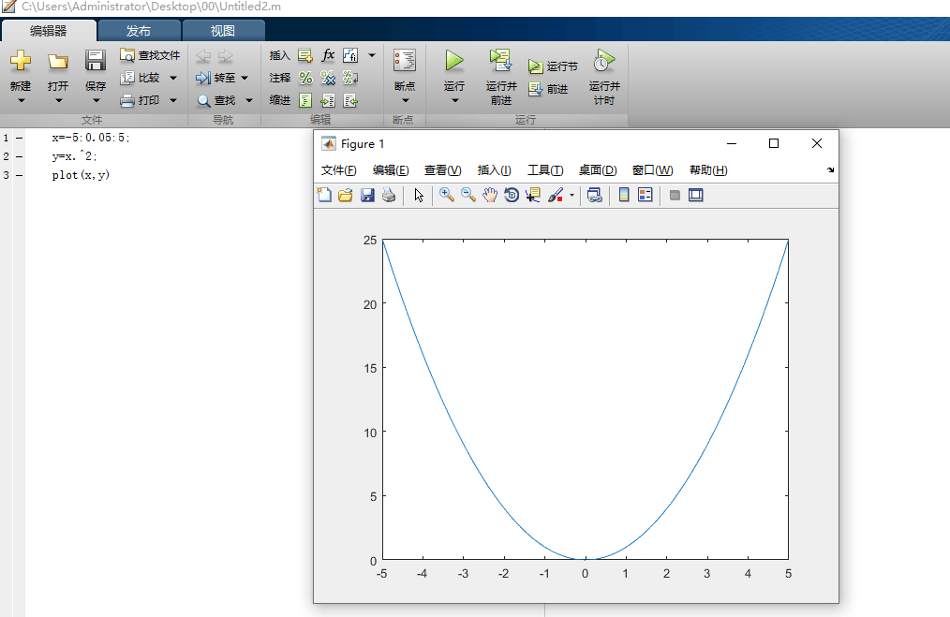Open the 新建 dropdown arrow
Viewport: 950px width, 617px height.
pyautogui.click(x=21, y=100)
